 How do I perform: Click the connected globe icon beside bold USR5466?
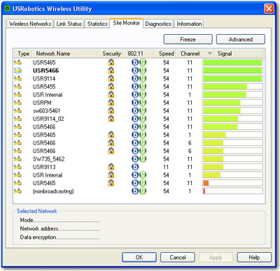point(18,71)
